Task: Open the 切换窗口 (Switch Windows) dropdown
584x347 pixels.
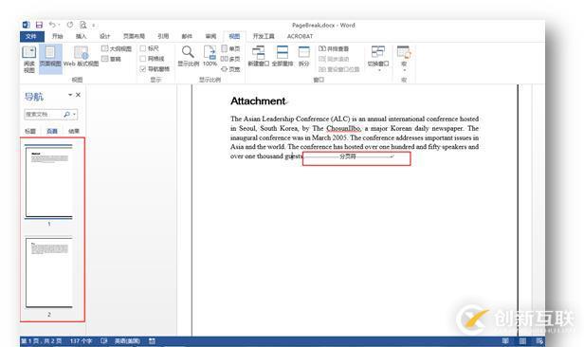Action: (x=378, y=59)
